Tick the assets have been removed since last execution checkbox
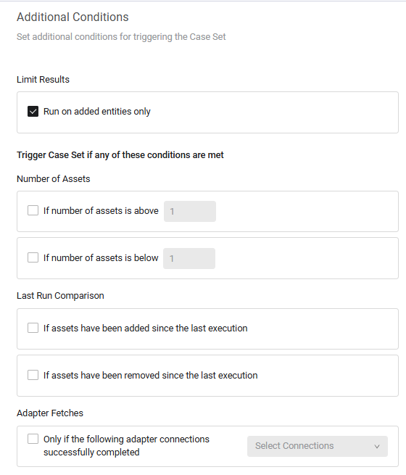The height and width of the screenshot is (475, 406). point(33,375)
